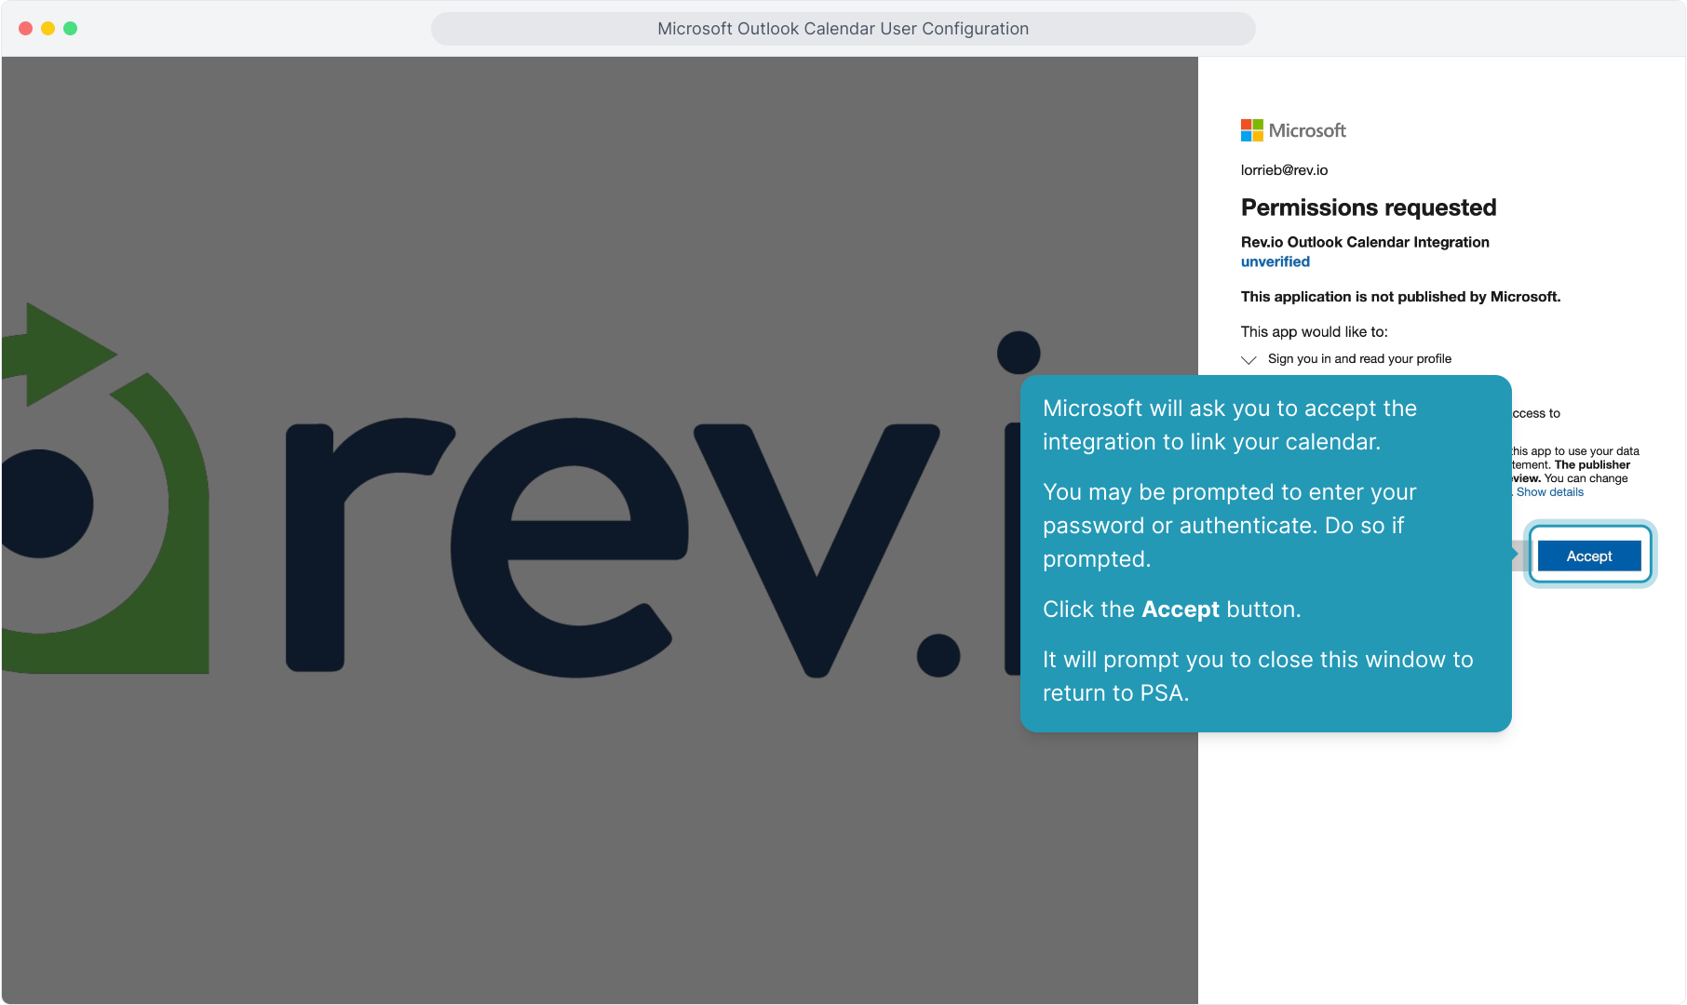The image size is (1687, 1005).
Task: Click the lorrieb@rev.io account email
Action: pos(1284,170)
